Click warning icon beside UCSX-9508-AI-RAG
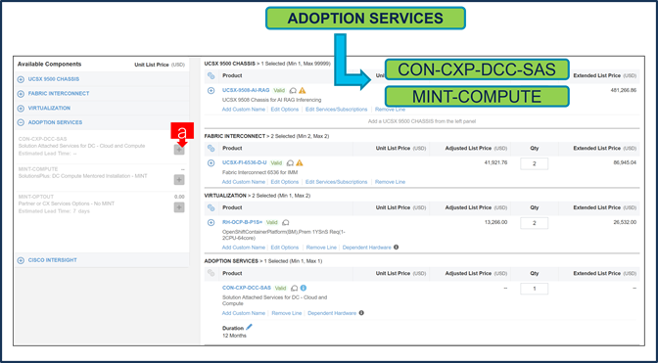This screenshot has width=658, height=363. [303, 91]
